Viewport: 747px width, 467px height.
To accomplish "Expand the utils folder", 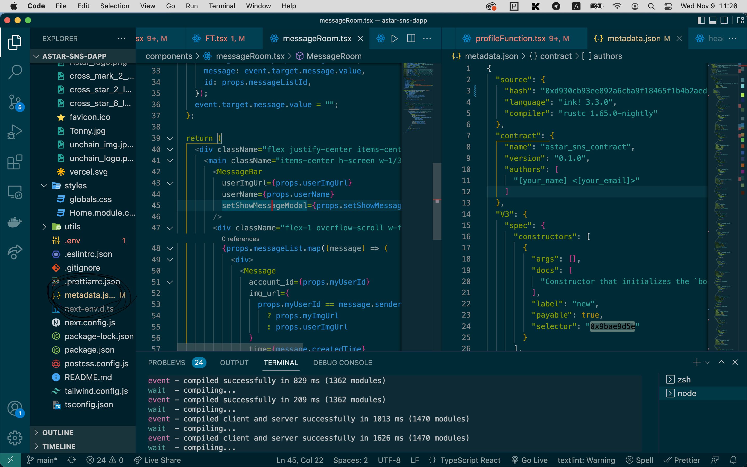I will point(72,227).
